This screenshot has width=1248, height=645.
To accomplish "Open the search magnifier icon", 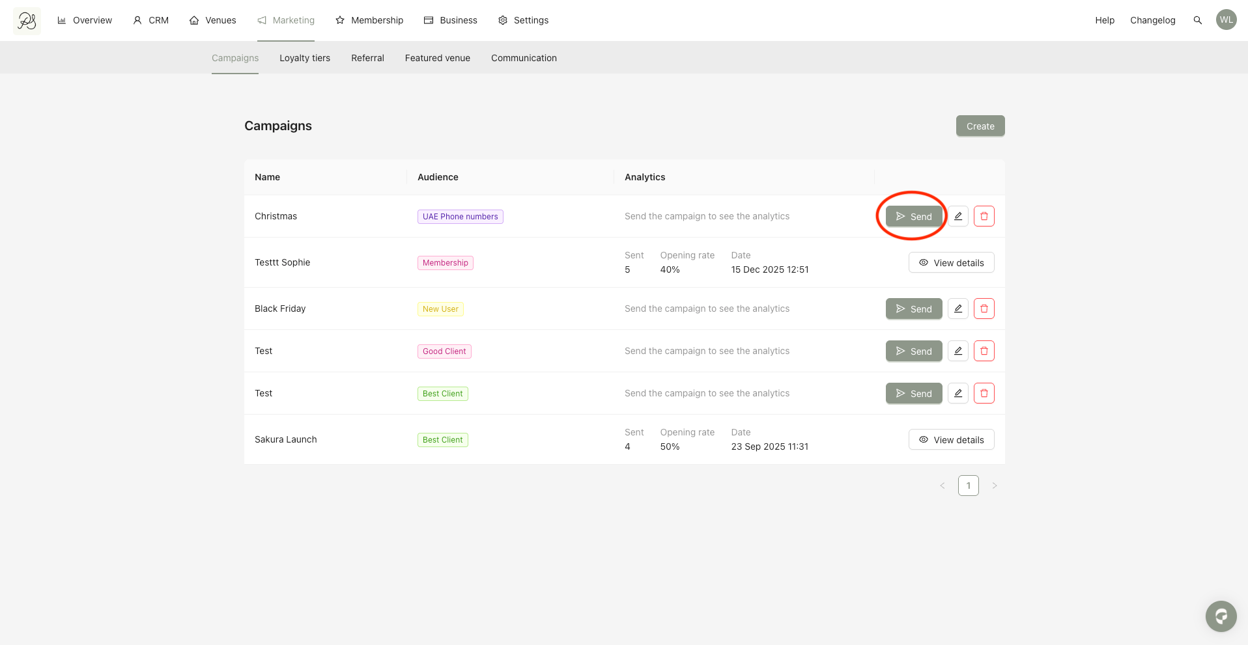I will 1197,20.
